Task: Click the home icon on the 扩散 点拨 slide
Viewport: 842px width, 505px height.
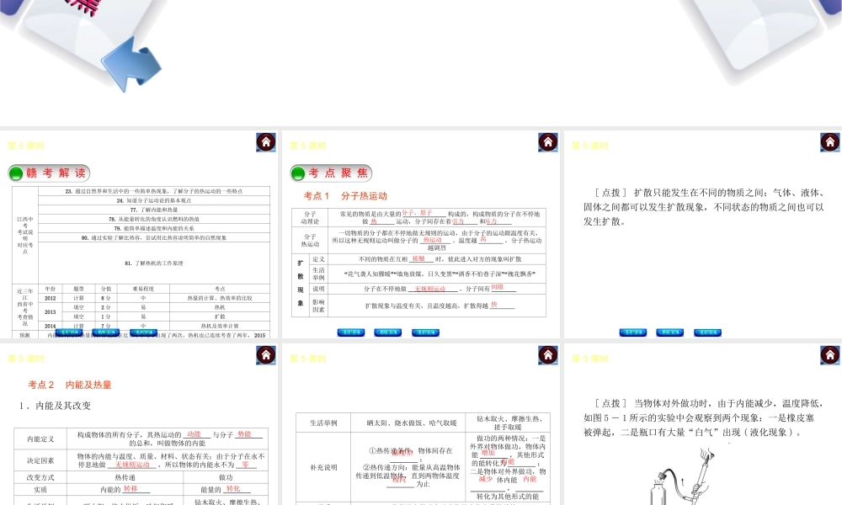Action: [829, 142]
